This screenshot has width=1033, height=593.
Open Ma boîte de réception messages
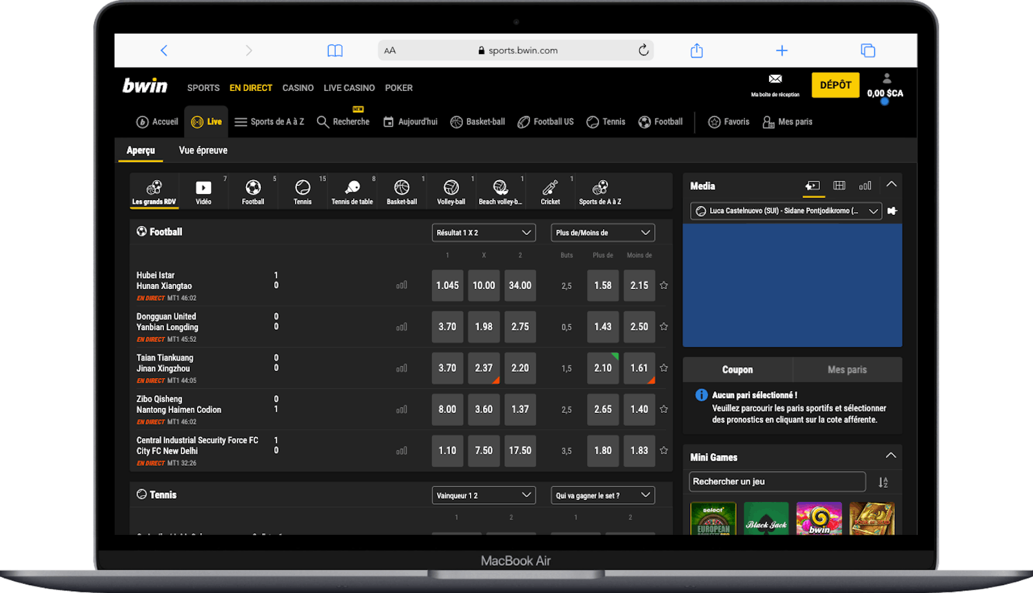coord(774,85)
